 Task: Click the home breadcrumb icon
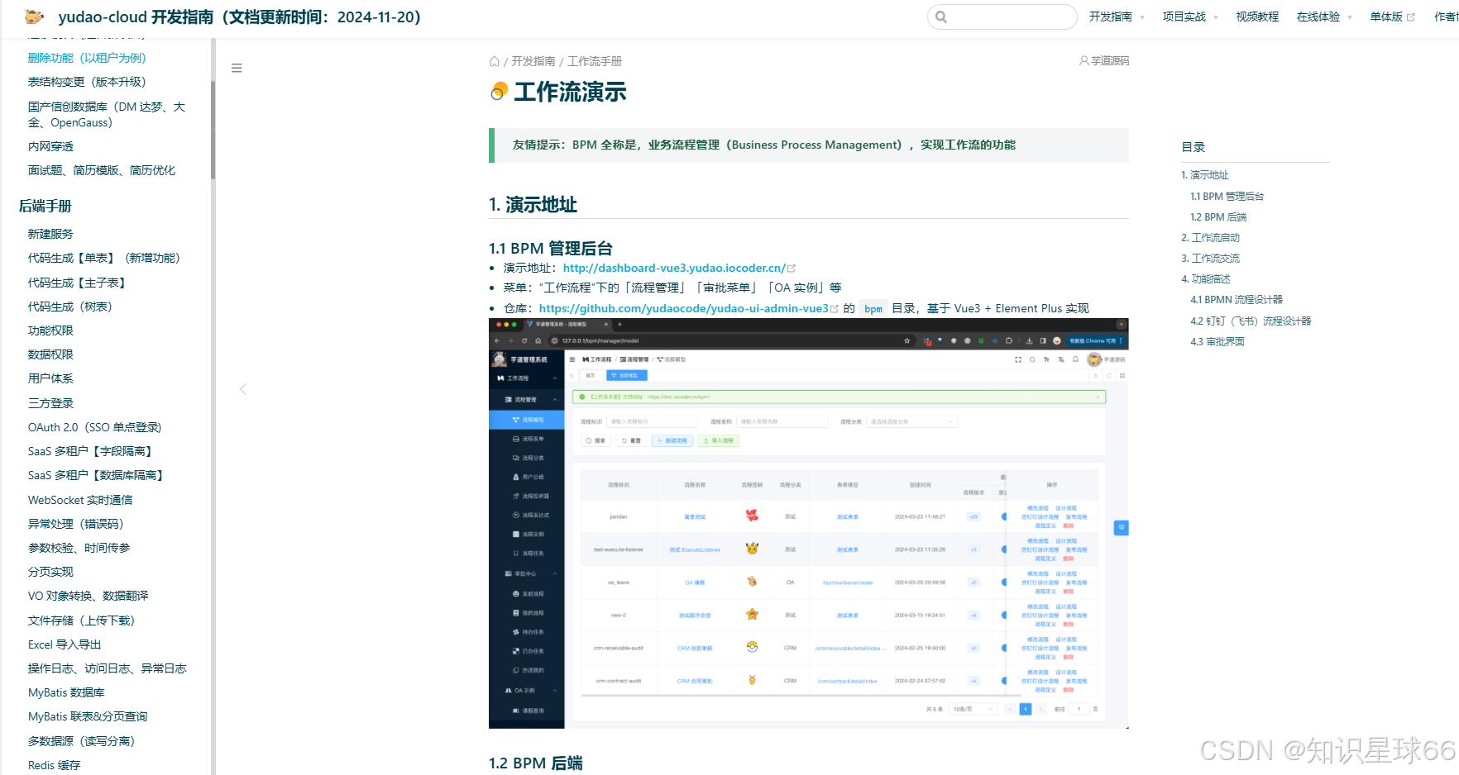point(495,61)
